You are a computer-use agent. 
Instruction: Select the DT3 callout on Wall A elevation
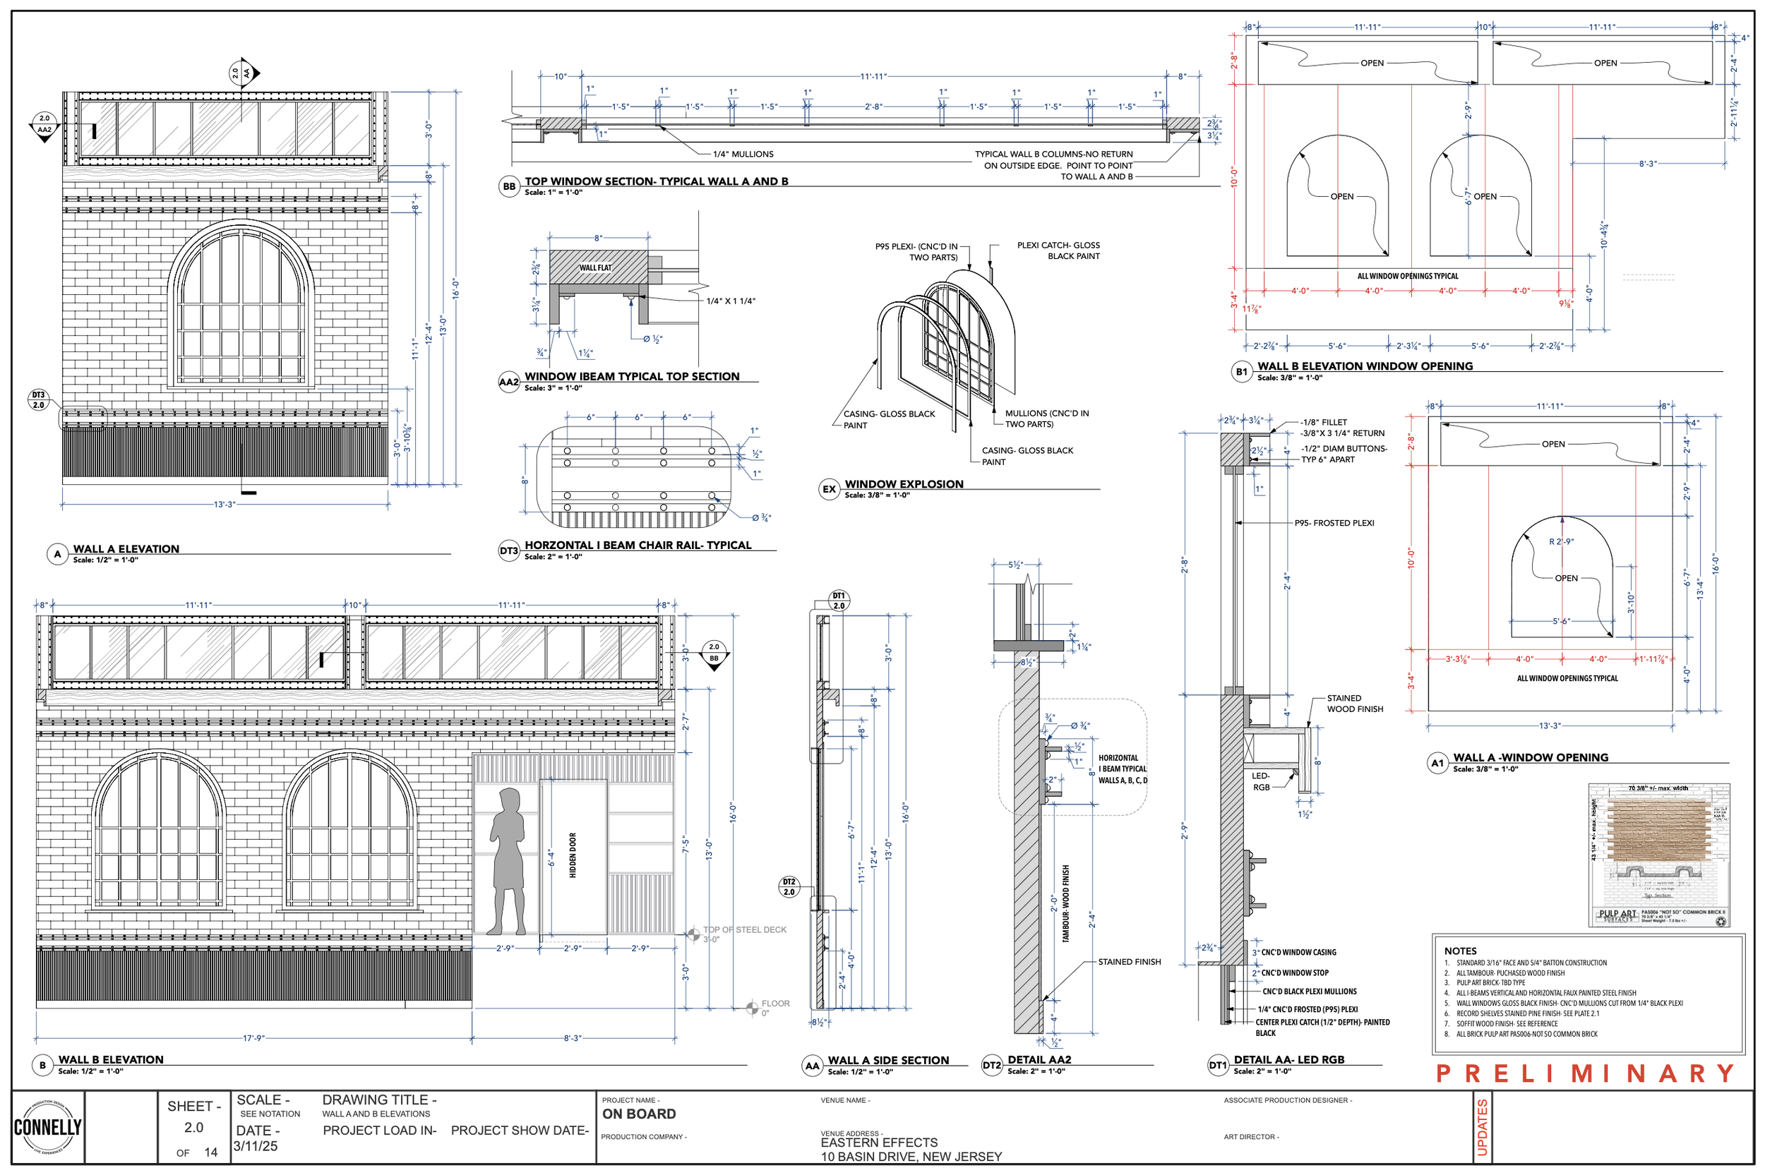click(x=38, y=400)
